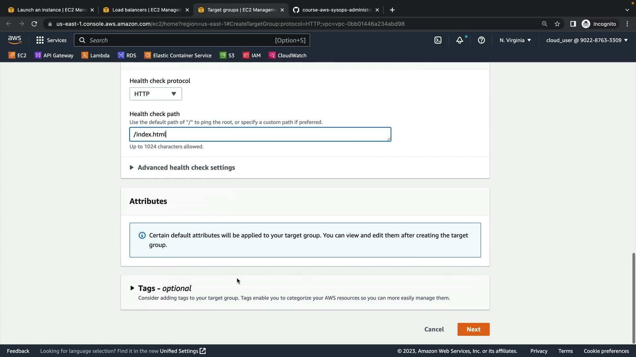The image size is (636, 357).
Task: Click the AWS logo home icon
Action: click(15, 40)
